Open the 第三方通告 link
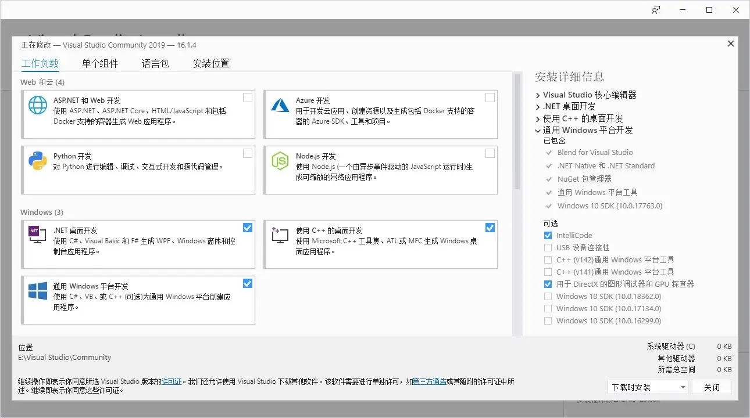750x418 pixels. point(430,381)
